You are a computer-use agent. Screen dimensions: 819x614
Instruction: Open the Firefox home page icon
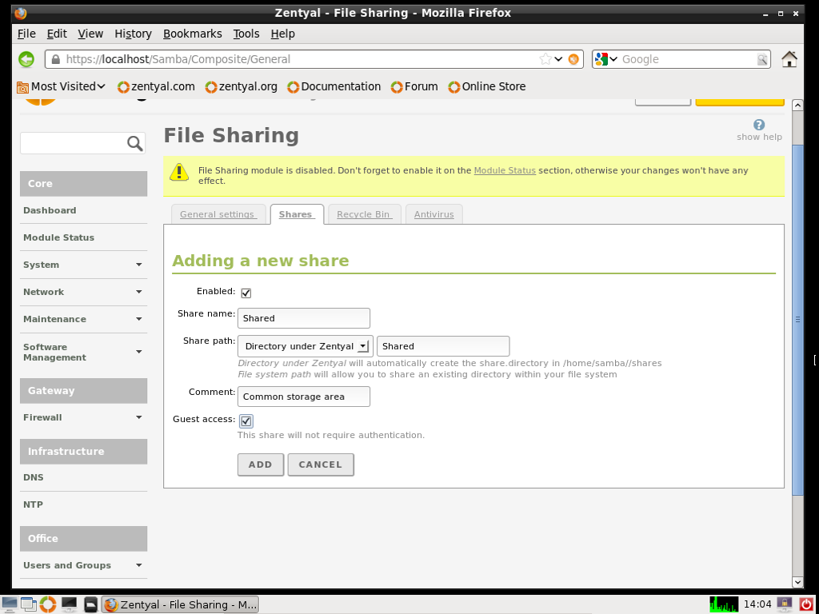[x=789, y=59]
